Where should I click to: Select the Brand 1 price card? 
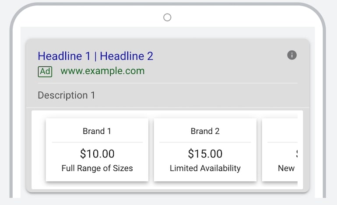[97, 149]
